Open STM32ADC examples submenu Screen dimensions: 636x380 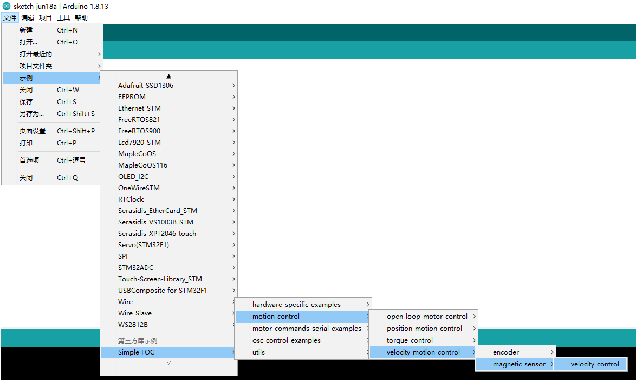pos(168,267)
